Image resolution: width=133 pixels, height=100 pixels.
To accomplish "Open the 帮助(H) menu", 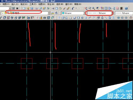I will (78, 4).
